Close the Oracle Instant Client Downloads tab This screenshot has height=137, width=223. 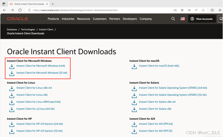click(47, 4)
